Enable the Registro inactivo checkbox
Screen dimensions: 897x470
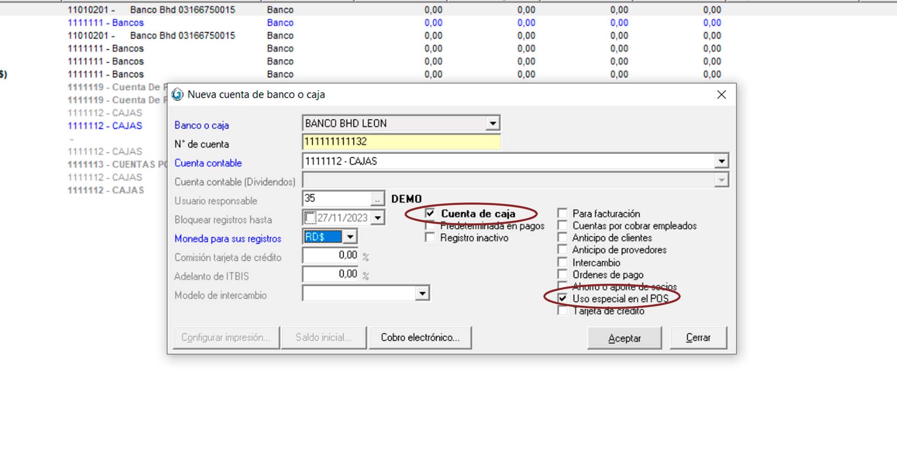click(430, 238)
